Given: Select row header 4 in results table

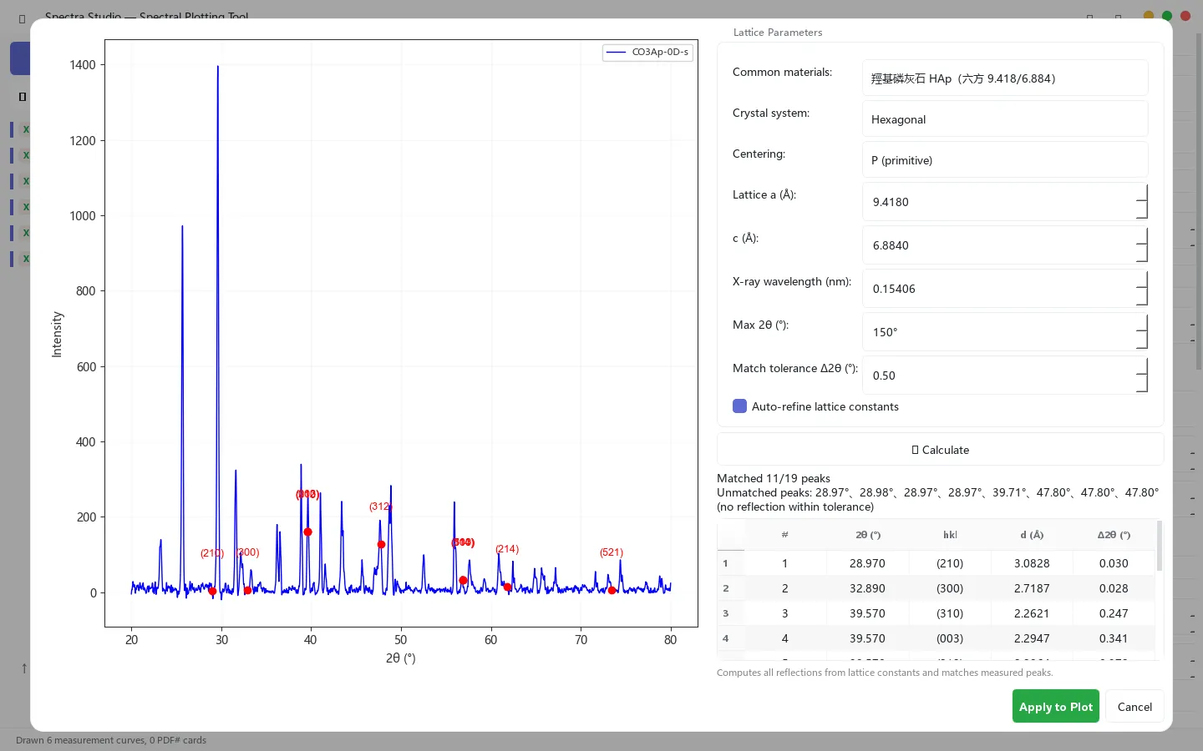Looking at the screenshot, I should [x=731, y=638].
